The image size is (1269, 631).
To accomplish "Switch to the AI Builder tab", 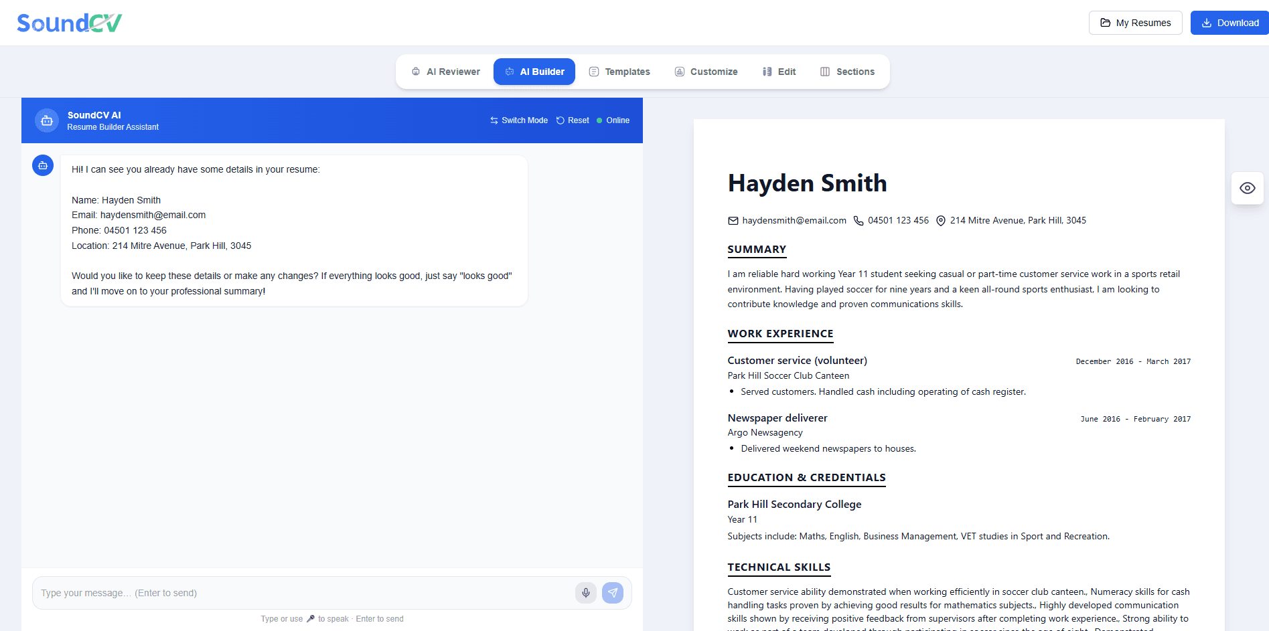I will (534, 71).
